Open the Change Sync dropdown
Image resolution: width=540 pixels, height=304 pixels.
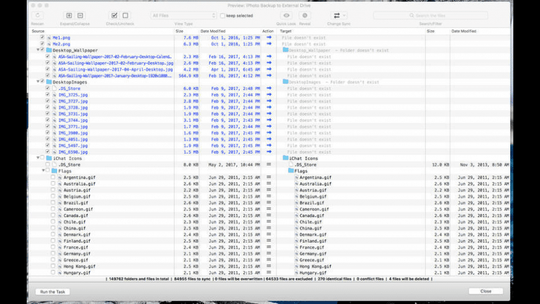[x=340, y=16]
